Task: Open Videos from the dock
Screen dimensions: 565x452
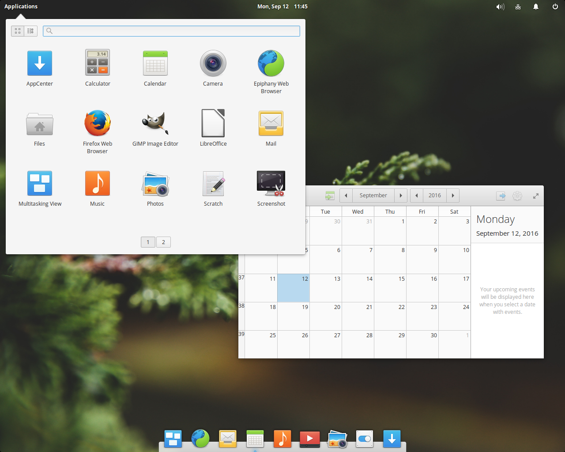Action: pos(310,439)
